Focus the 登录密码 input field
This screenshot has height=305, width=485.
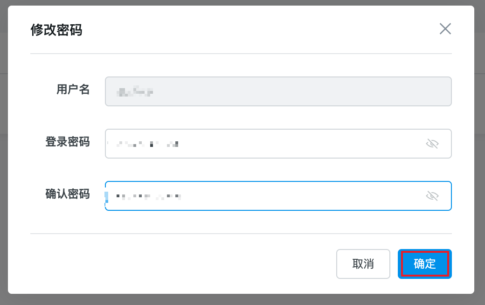coord(280,144)
